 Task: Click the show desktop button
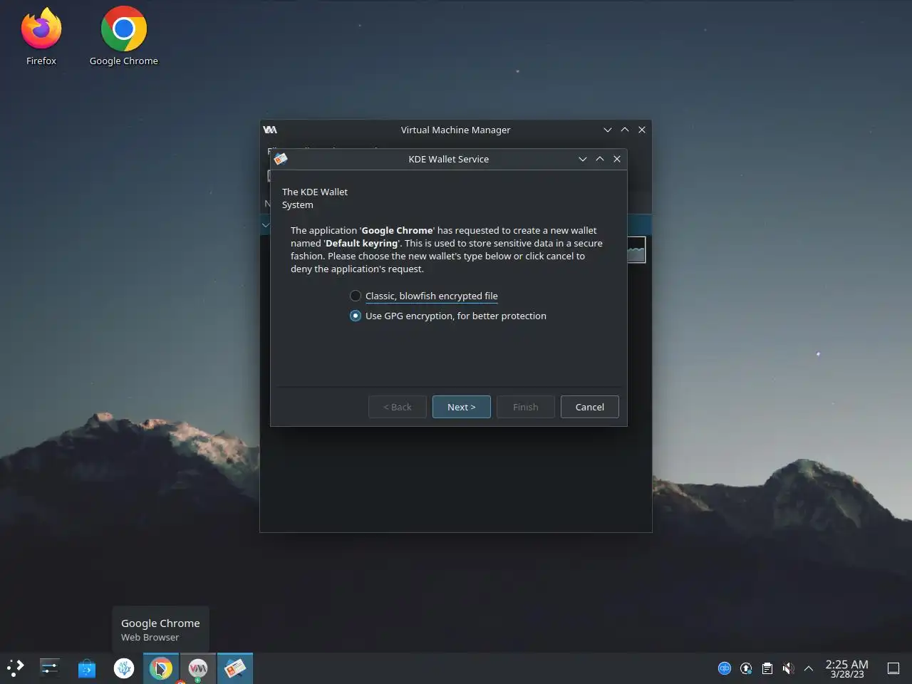pyautogui.click(x=893, y=668)
